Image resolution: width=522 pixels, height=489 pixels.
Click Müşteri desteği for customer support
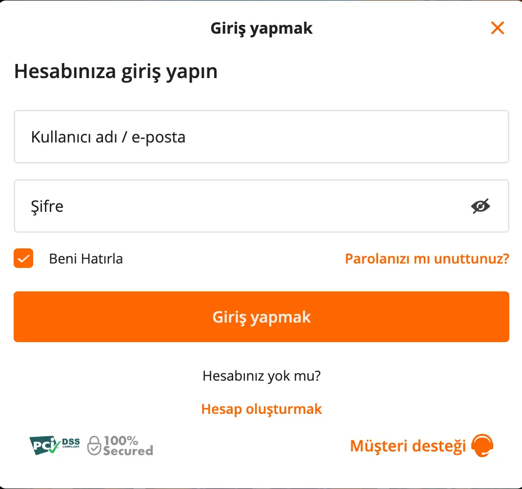(407, 446)
